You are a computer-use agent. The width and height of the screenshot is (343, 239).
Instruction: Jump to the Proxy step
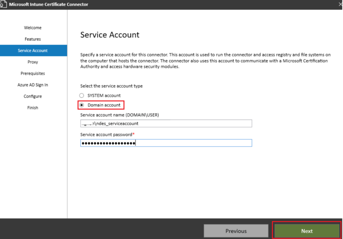click(x=33, y=62)
